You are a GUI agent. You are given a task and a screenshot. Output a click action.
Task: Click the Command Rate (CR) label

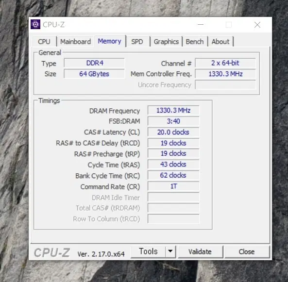pyautogui.click(x=110, y=187)
